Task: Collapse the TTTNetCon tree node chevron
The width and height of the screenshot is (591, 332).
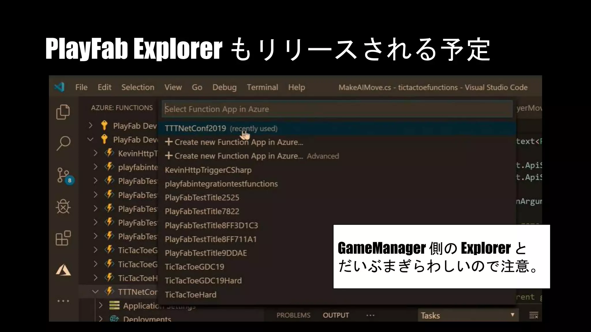Action: [95, 292]
